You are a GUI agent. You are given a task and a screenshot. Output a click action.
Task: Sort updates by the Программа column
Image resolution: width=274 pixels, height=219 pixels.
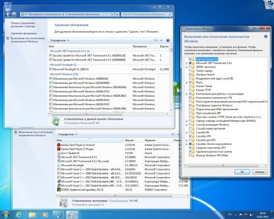click(x=145, y=46)
